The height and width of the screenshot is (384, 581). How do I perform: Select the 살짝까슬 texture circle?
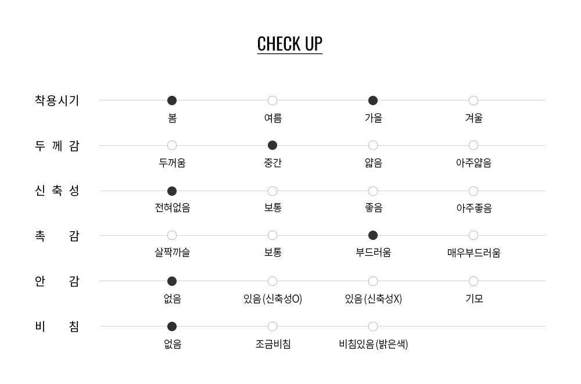click(172, 235)
